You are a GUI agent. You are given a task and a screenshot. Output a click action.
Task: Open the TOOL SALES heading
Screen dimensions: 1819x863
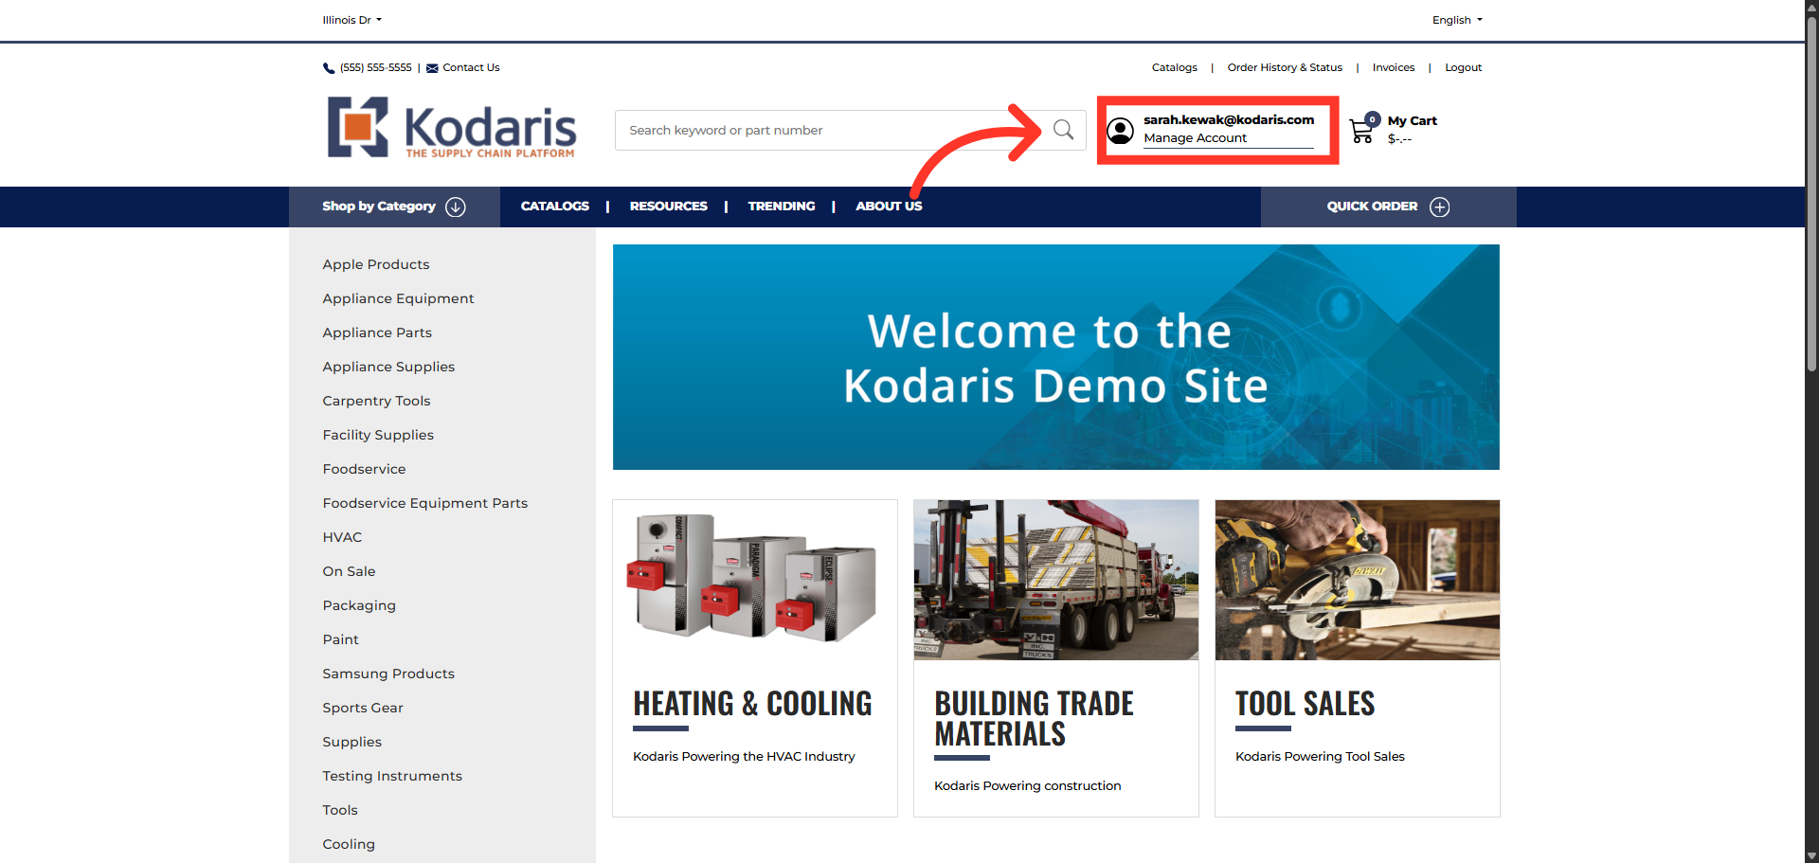[x=1305, y=704]
